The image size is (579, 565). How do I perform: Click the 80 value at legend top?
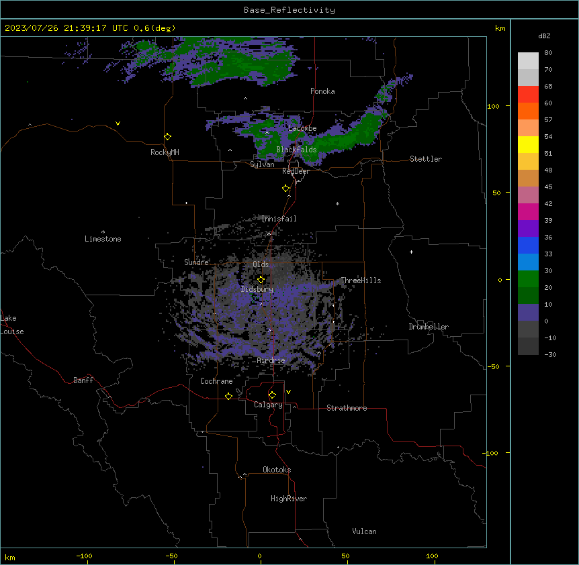click(548, 53)
